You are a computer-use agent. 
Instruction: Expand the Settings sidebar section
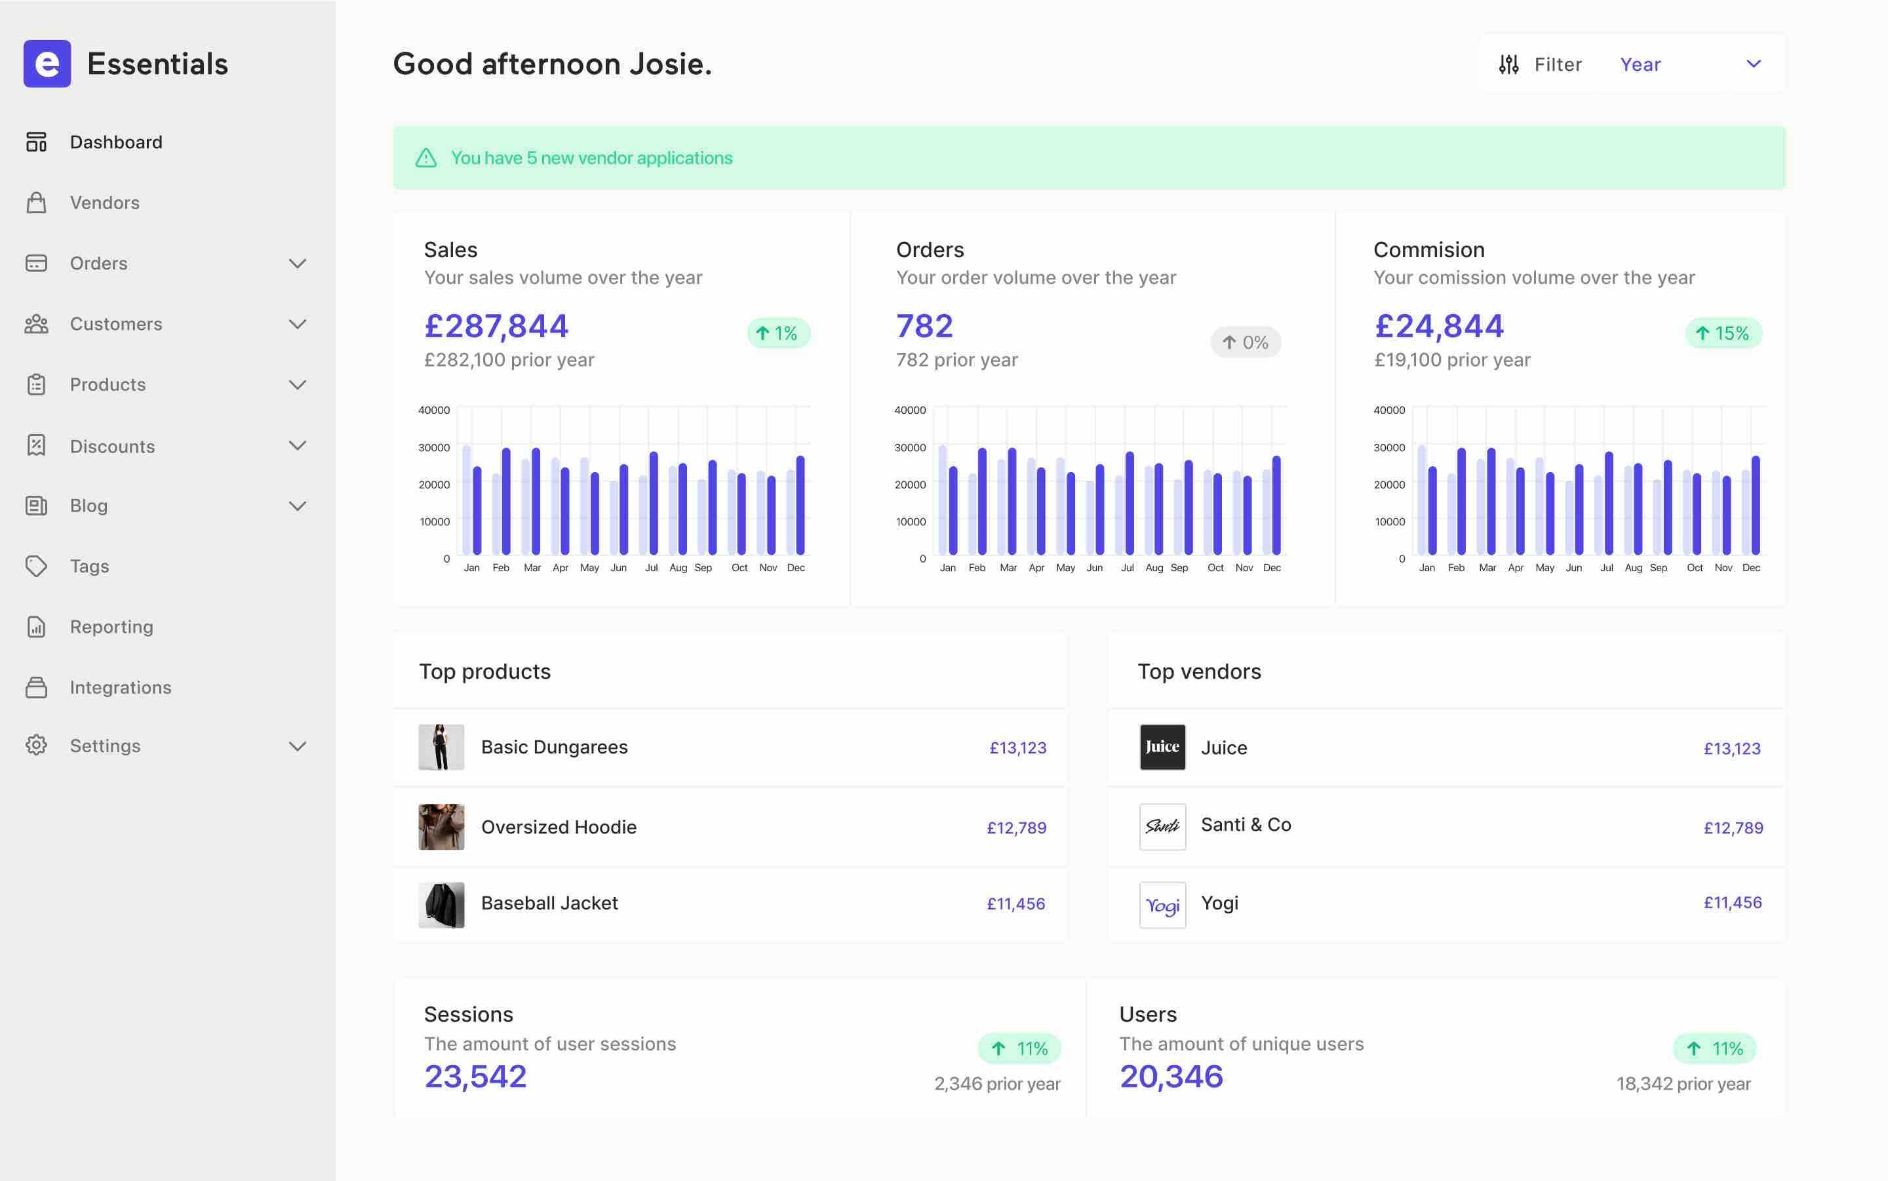pos(298,746)
